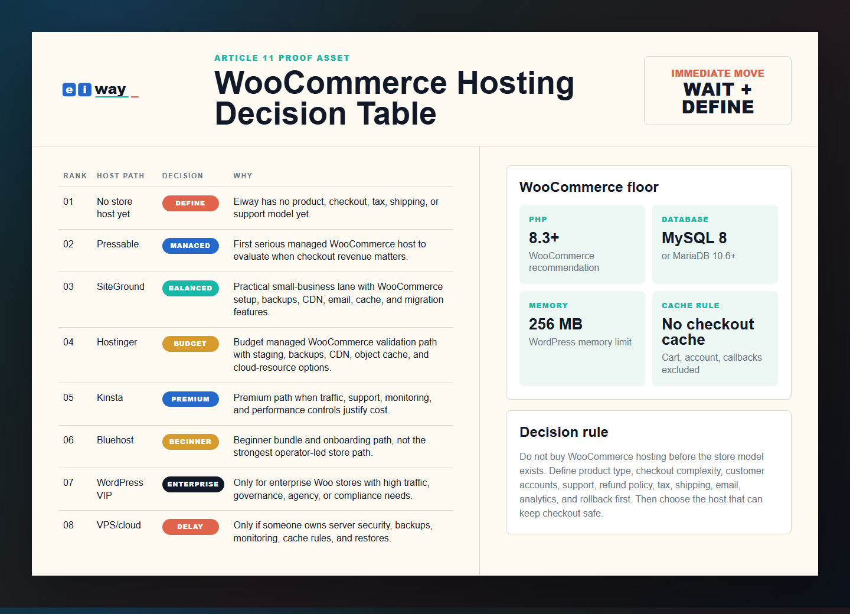Click the 'Bluehost' host name

pos(115,440)
